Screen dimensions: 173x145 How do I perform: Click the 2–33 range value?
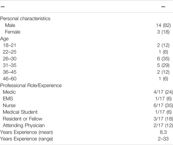click(x=163, y=139)
